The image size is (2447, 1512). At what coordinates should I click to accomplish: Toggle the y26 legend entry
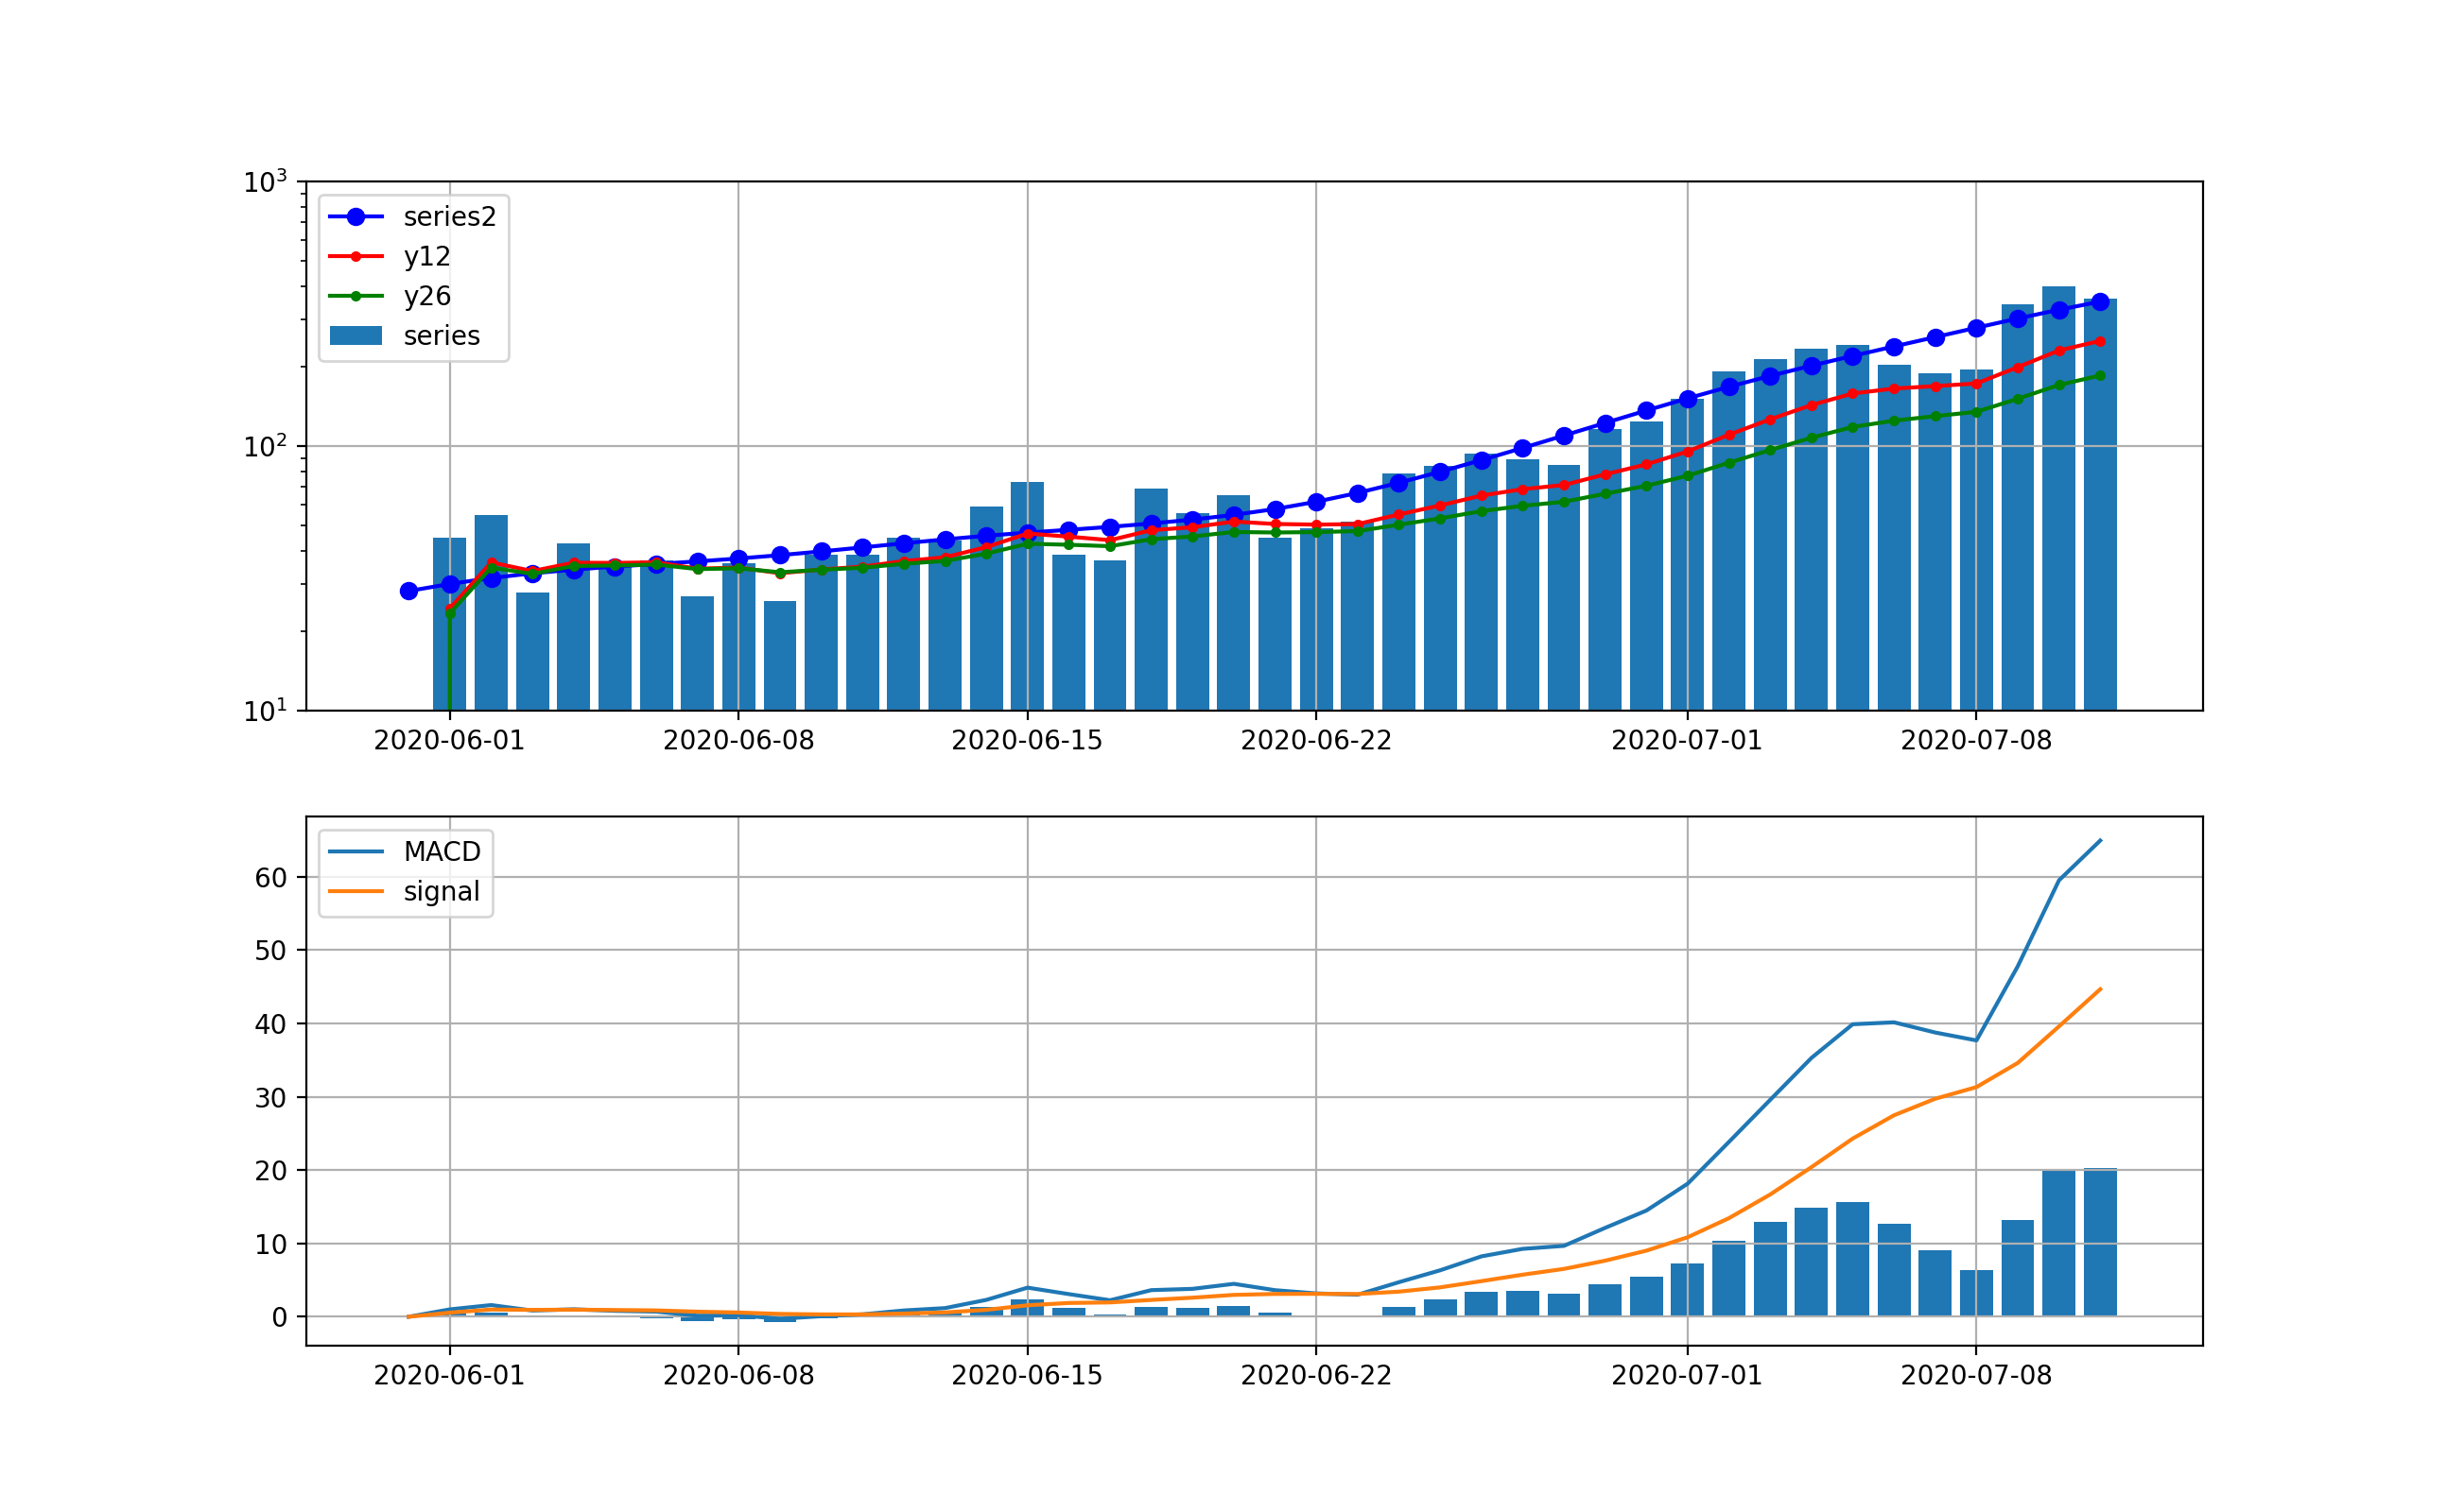[428, 296]
